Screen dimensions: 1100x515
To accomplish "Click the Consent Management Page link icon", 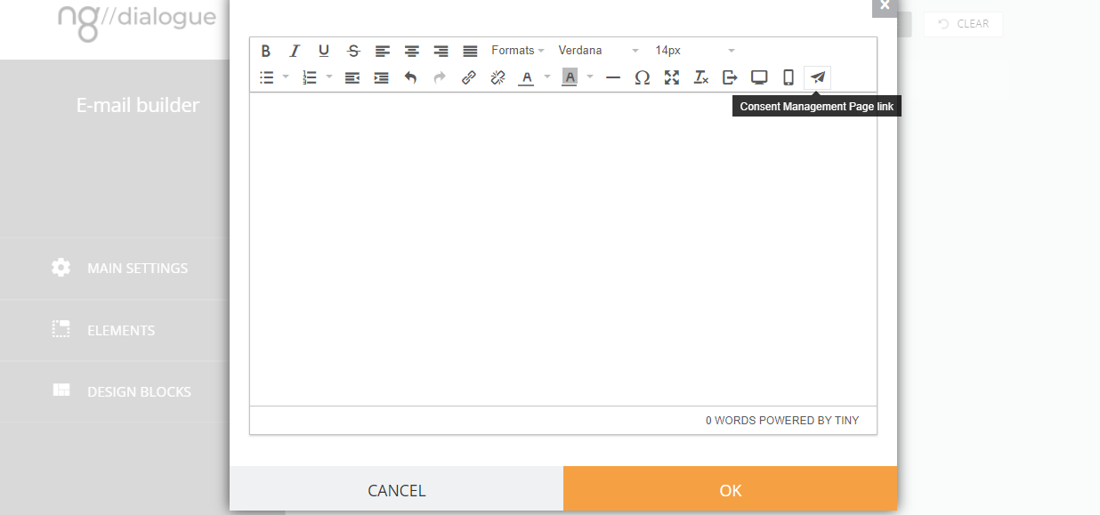I will (x=818, y=77).
